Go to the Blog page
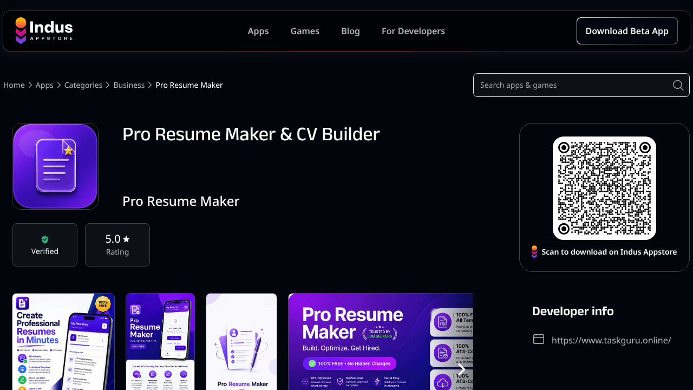This screenshot has height=390, width=693. [x=350, y=31]
